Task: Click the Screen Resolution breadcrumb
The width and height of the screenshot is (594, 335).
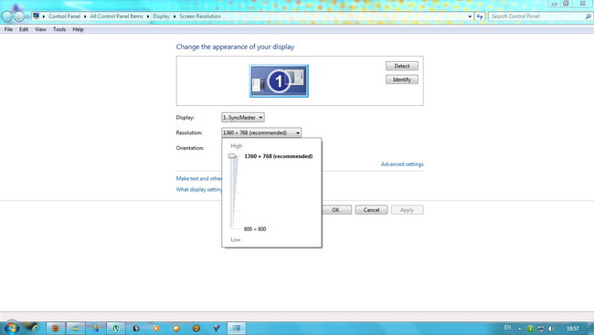Action: [200, 16]
